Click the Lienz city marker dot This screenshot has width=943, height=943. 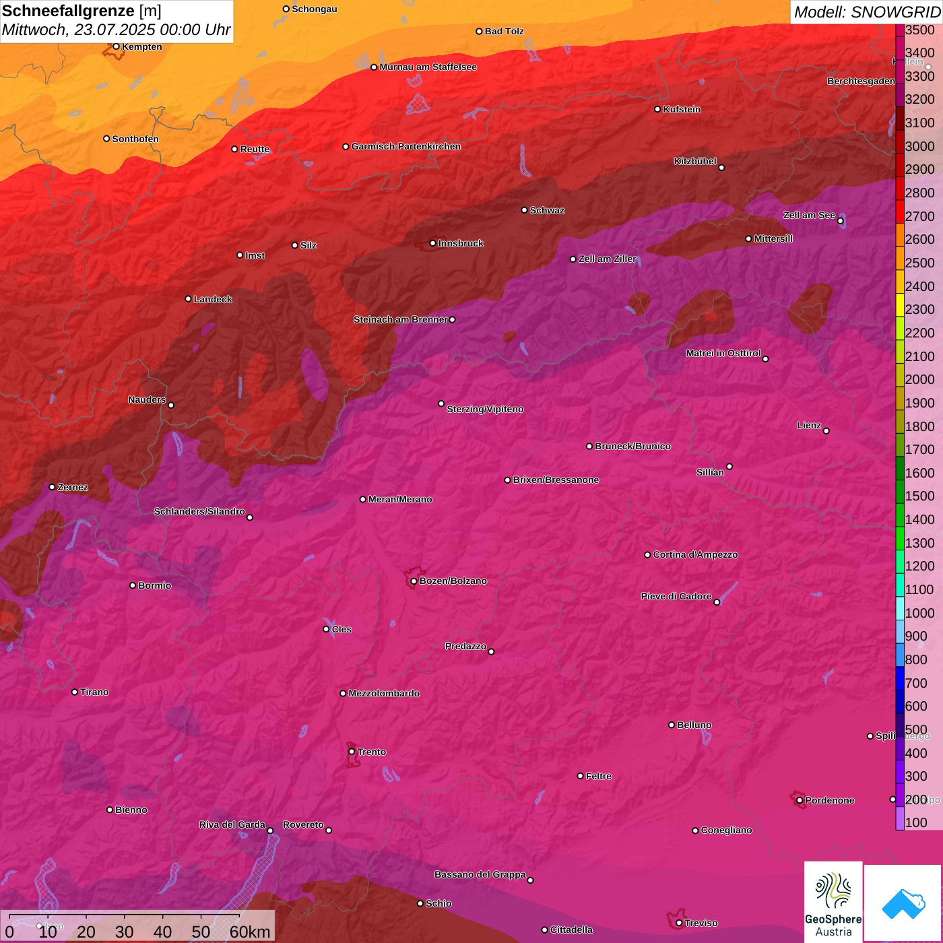tap(826, 431)
